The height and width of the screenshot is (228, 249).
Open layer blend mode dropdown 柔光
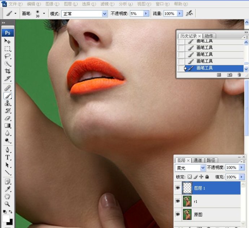(x=190, y=168)
